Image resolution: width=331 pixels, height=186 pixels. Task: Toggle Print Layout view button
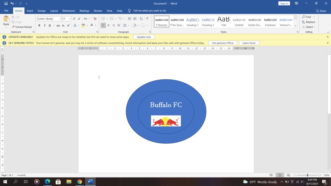[280, 175]
